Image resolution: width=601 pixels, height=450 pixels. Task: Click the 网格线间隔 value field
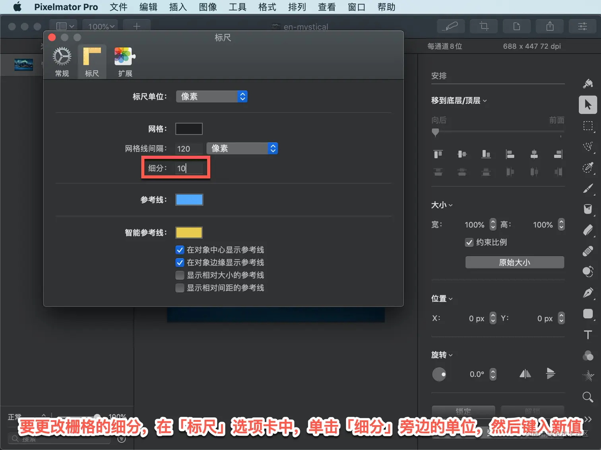point(189,149)
